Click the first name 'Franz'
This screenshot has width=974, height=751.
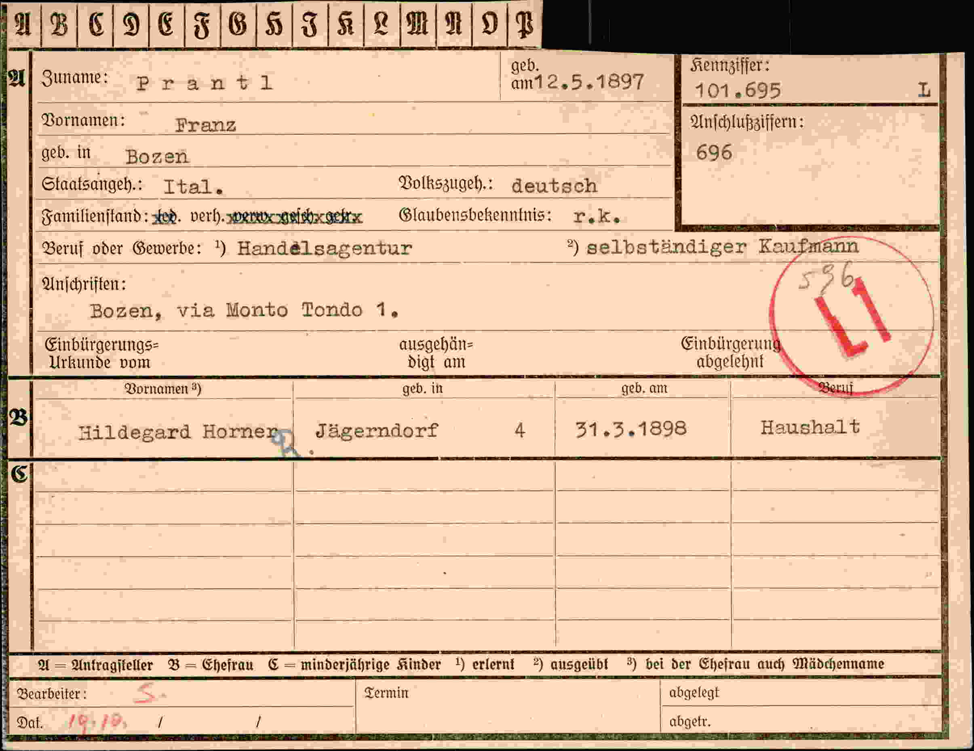[x=206, y=125]
